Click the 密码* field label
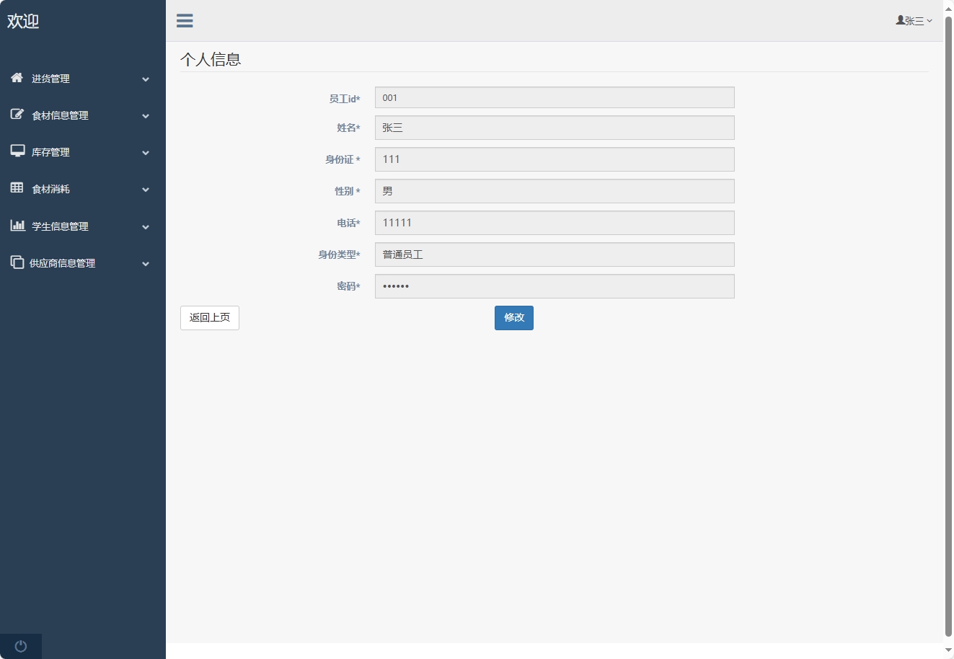 [349, 286]
